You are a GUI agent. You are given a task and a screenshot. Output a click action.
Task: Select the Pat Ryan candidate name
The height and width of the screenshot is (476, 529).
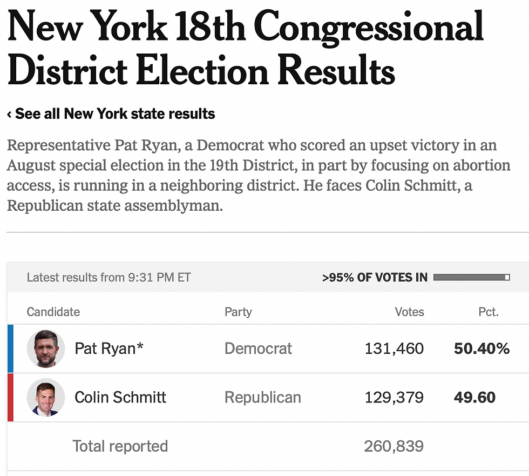(x=109, y=348)
